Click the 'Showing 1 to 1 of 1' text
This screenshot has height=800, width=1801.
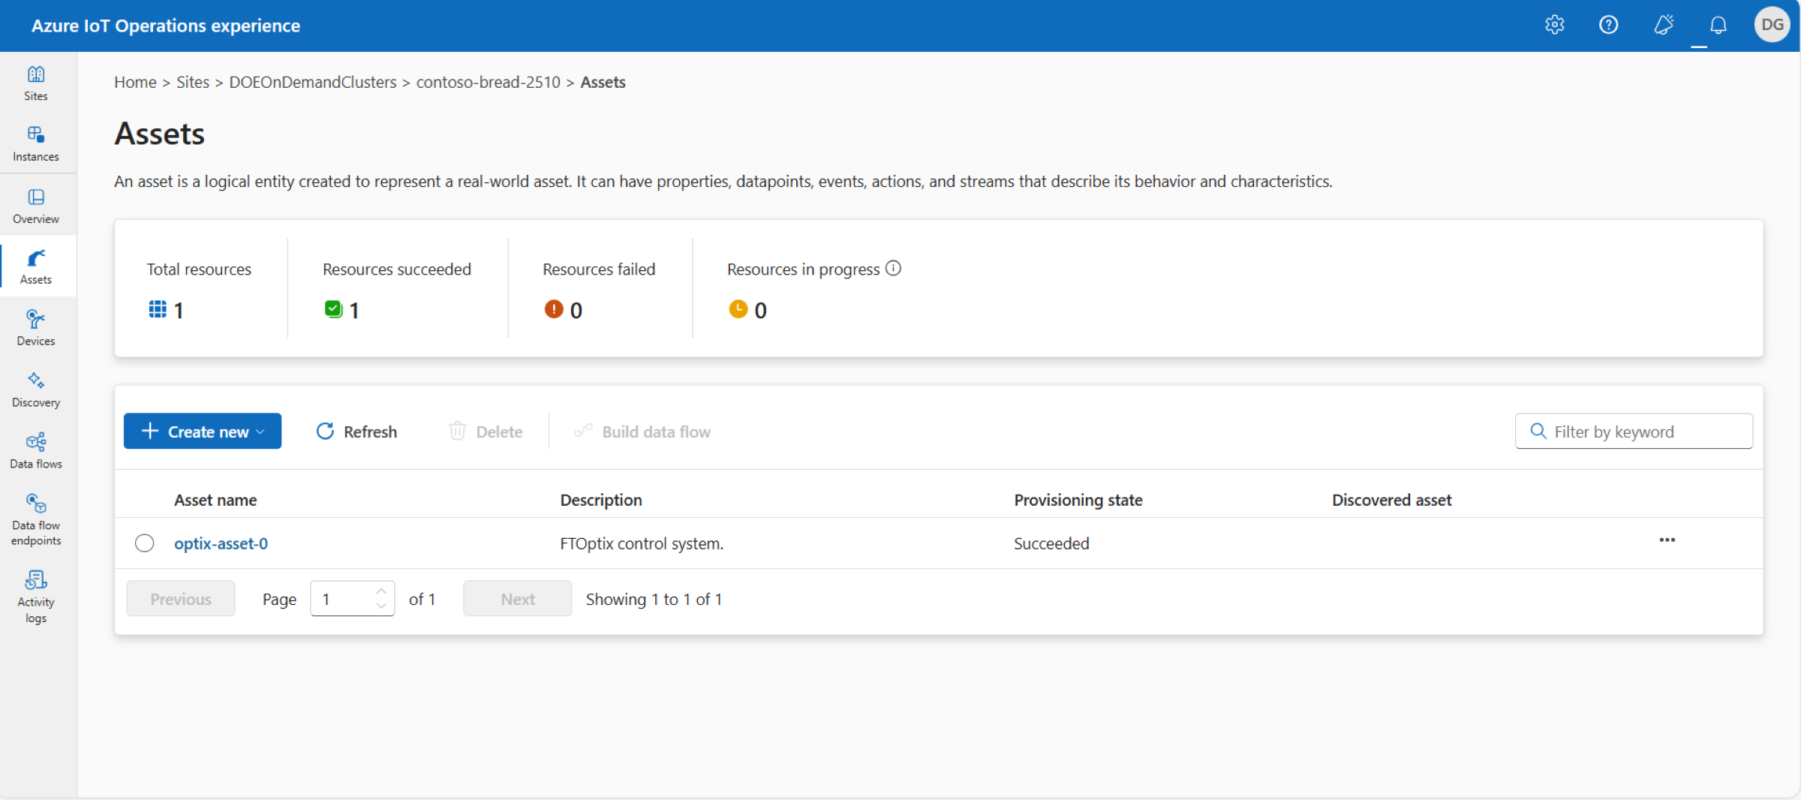pos(654,599)
